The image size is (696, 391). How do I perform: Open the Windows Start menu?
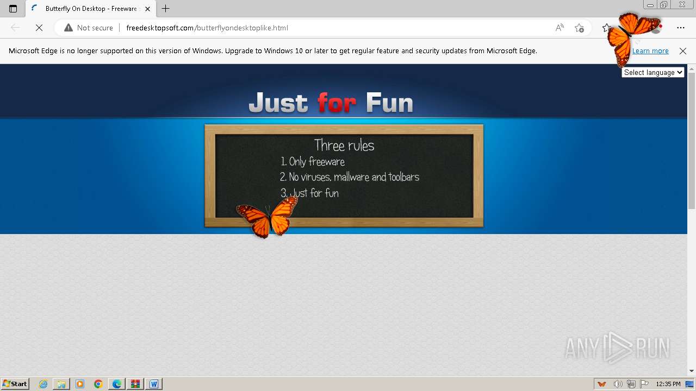tap(15, 384)
